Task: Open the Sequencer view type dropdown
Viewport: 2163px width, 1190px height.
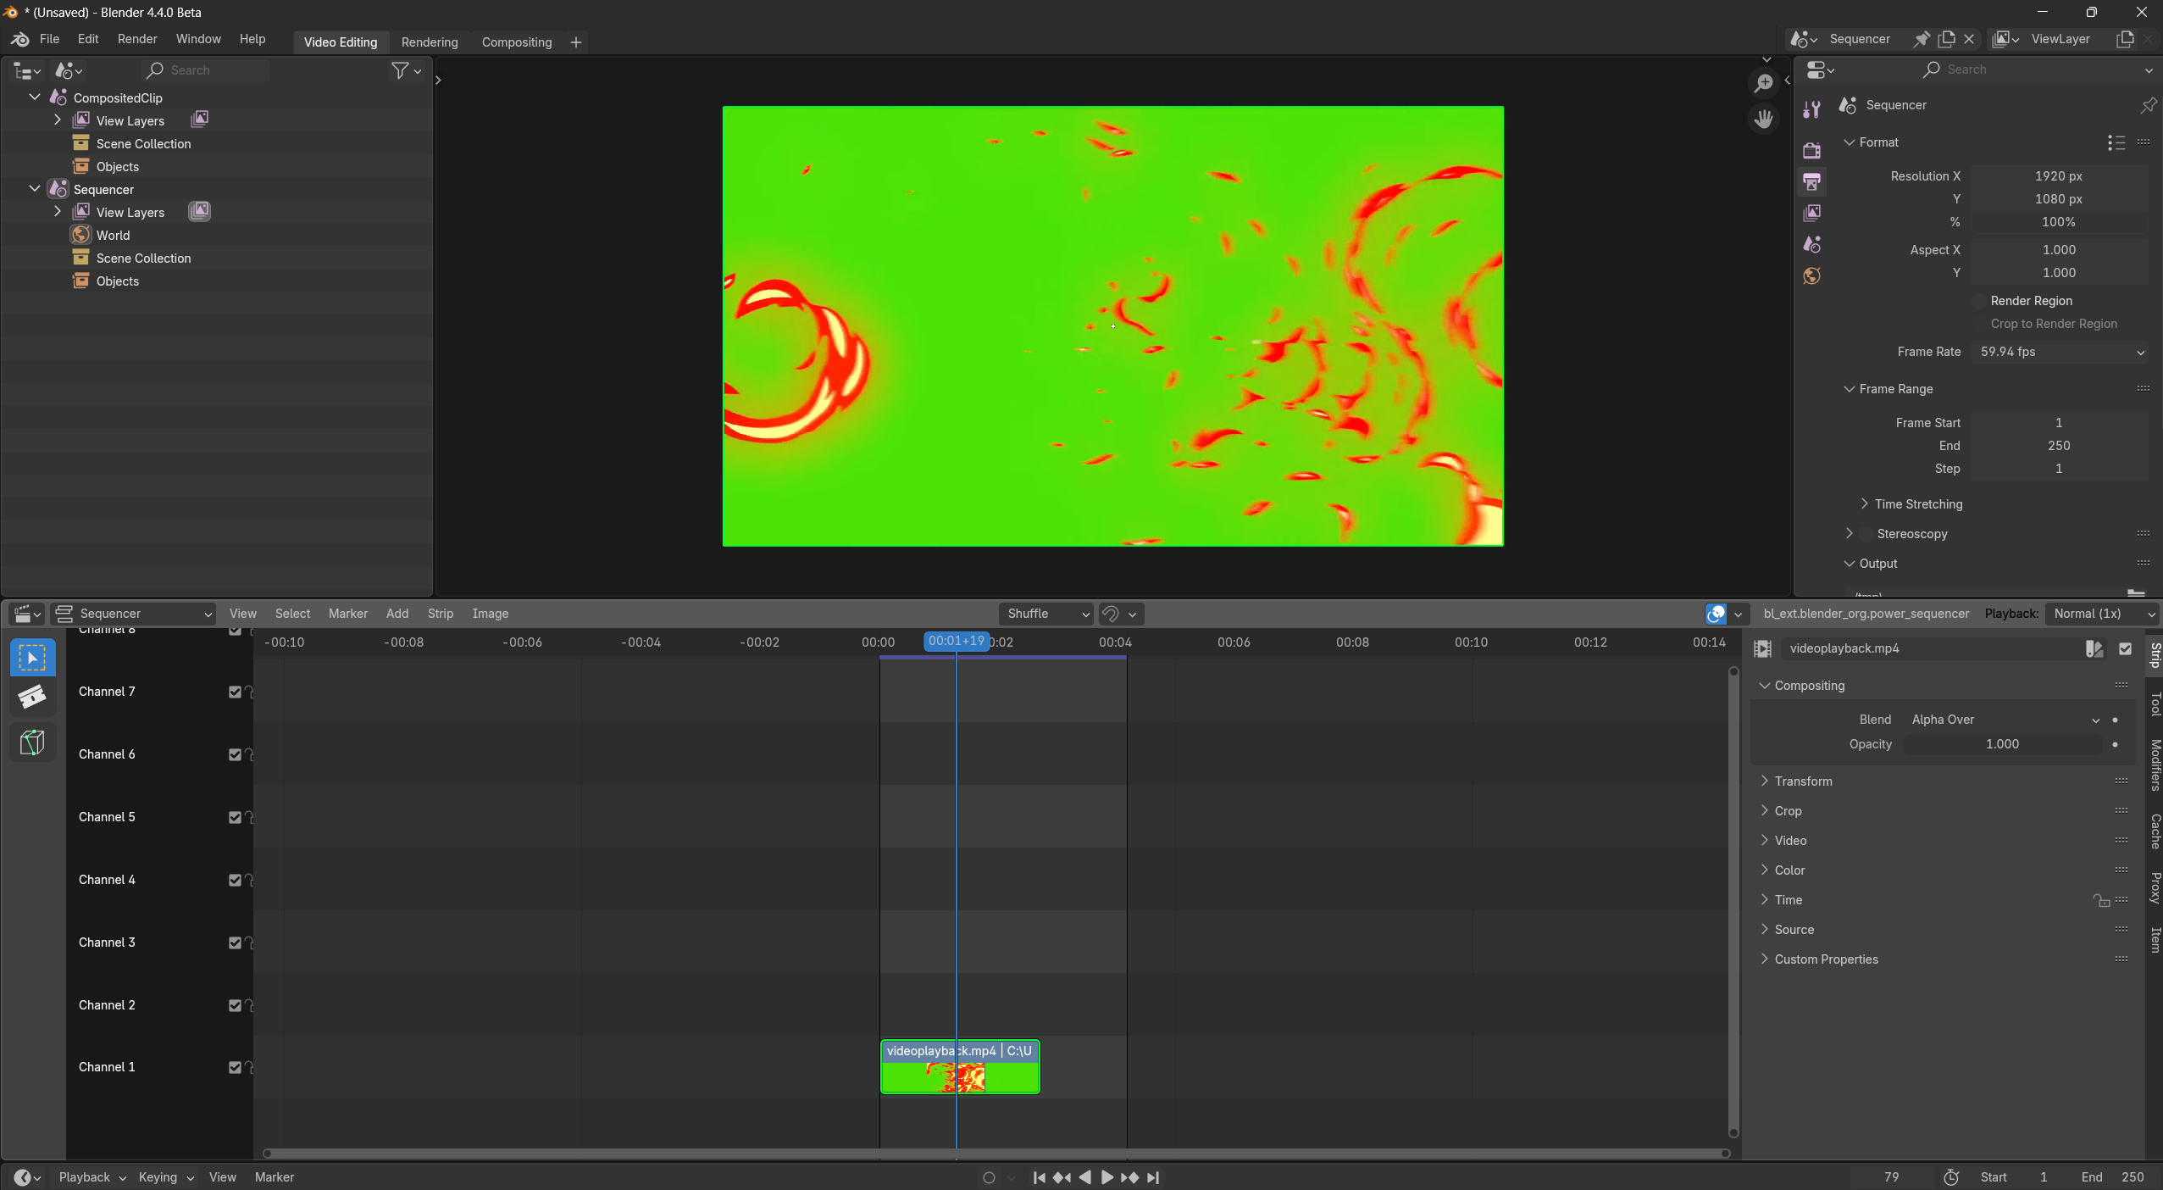Action: [133, 614]
